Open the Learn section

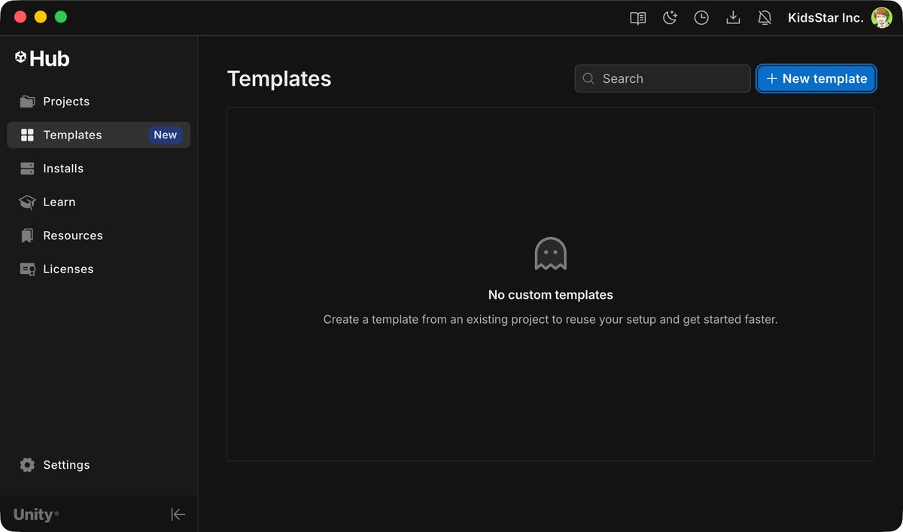tap(99, 202)
